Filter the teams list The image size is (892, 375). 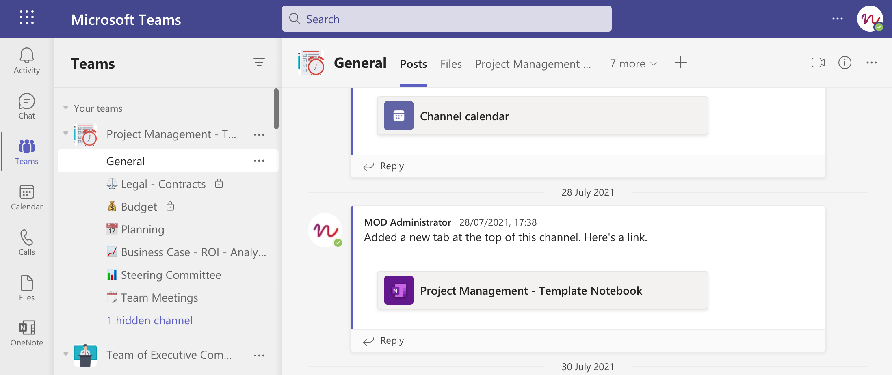pos(259,62)
